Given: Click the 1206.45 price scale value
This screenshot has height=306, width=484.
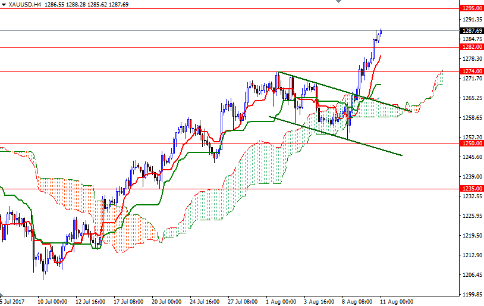Looking at the screenshot, I should point(472,275).
